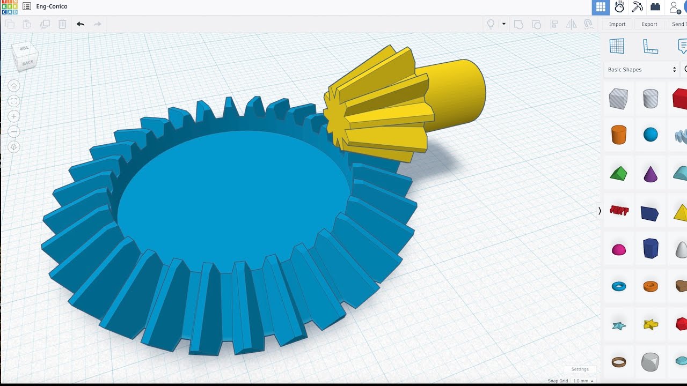Screen dimensions: 687x386
Task: Select the Workplane tool
Action: (x=617, y=46)
